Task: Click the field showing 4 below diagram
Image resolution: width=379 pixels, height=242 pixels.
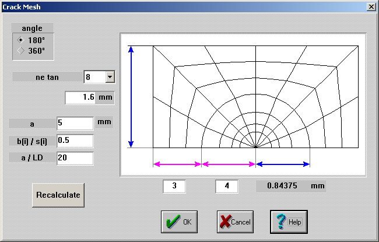Action: [227, 186]
